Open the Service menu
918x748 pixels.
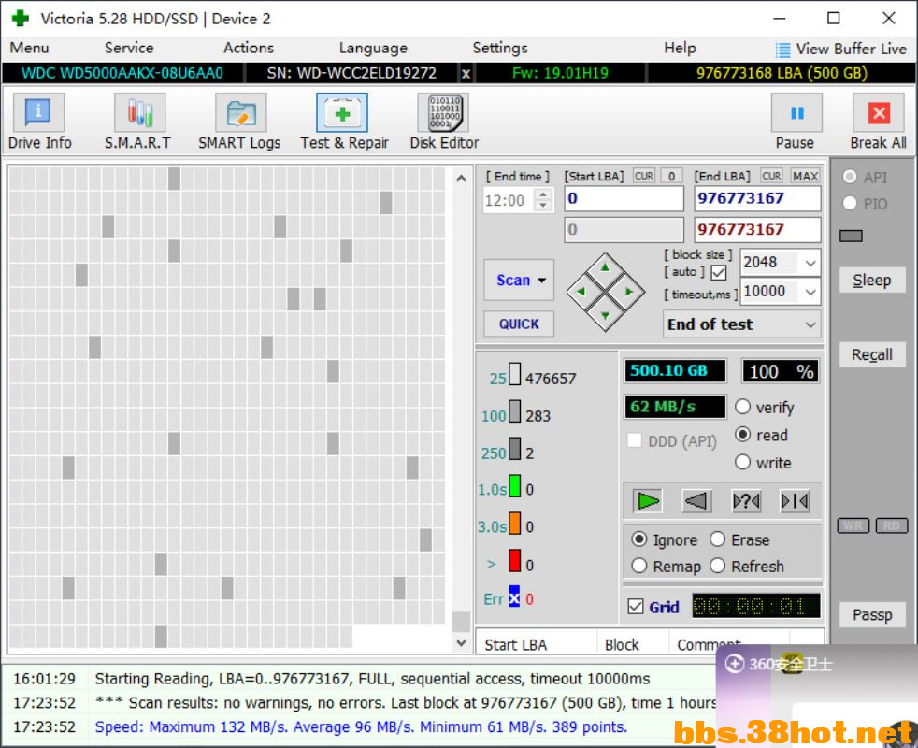[x=129, y=48]
